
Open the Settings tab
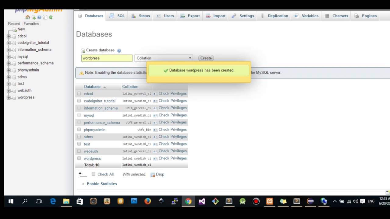pos(243,16)
